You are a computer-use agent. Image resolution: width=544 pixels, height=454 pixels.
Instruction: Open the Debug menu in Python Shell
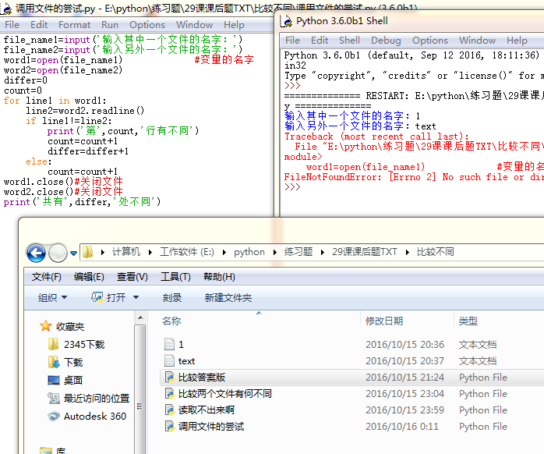386,41
